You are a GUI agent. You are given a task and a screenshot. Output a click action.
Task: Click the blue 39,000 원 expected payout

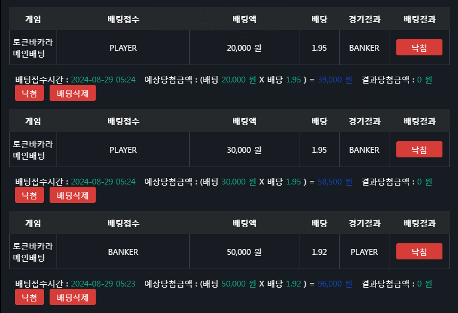click(x=335, y=80)
